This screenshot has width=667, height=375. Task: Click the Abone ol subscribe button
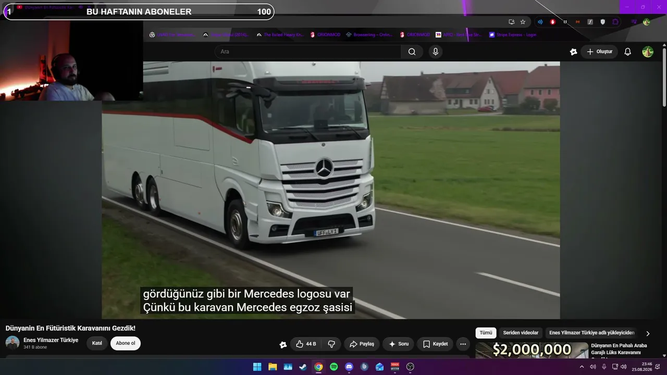pyautogui.click(x=126, y=343)
